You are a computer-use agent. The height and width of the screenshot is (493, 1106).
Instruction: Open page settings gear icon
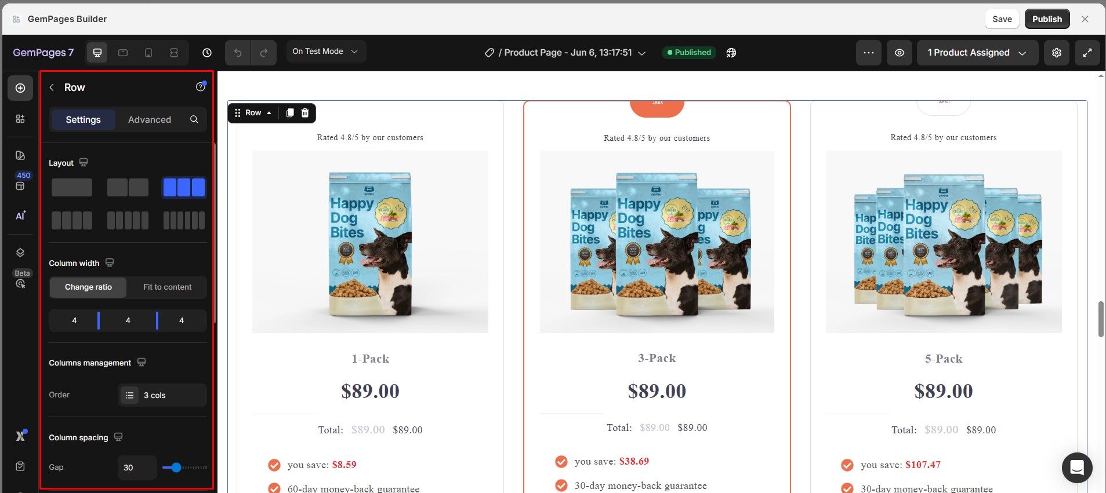pos(1057,53)
